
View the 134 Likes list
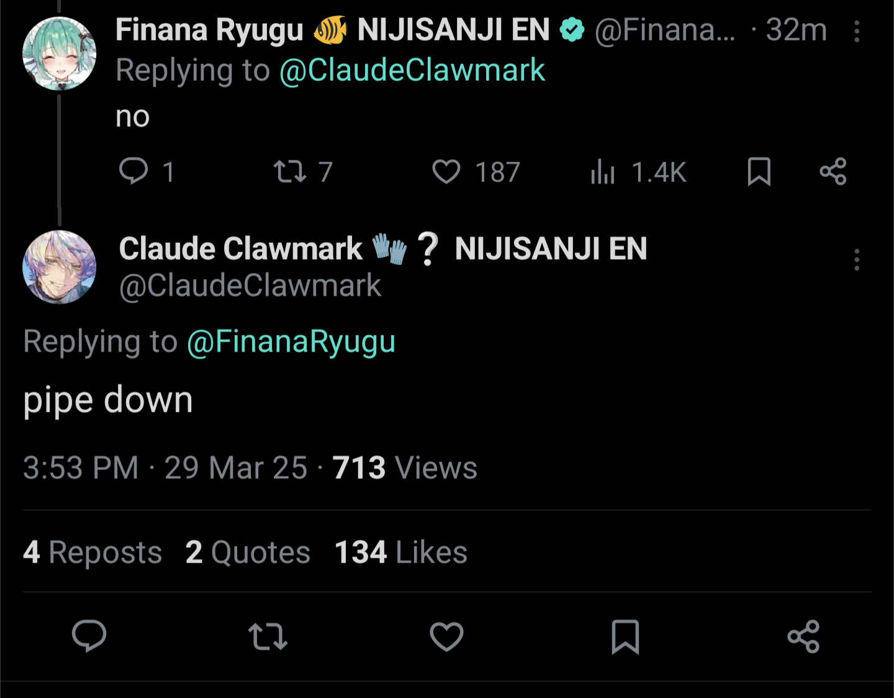[x=400, y=552]
